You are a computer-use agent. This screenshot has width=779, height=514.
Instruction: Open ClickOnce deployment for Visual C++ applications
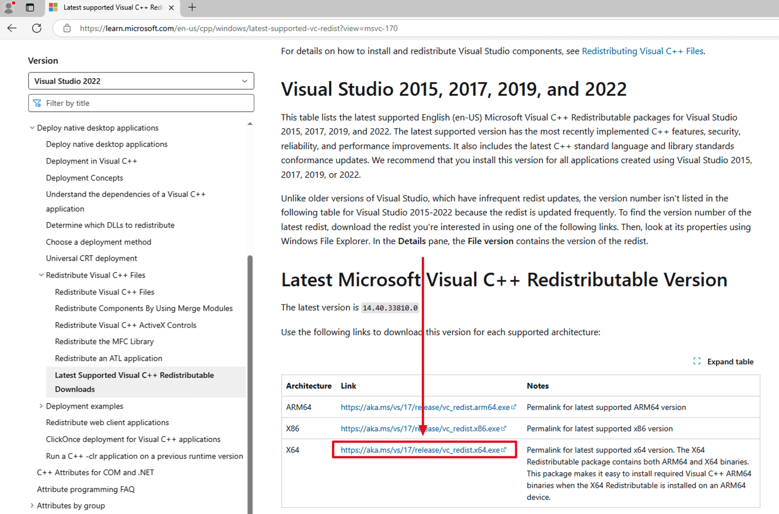pyautogui.click(x=133, y=439)
